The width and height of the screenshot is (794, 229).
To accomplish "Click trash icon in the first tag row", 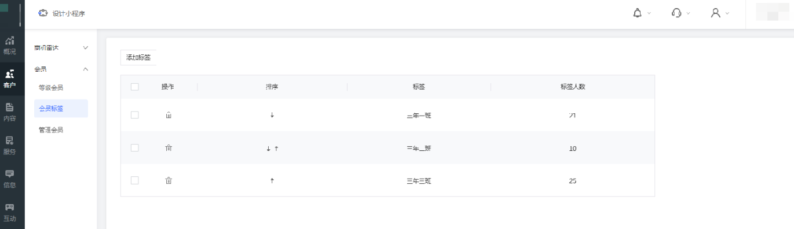I will click(169, 115).
